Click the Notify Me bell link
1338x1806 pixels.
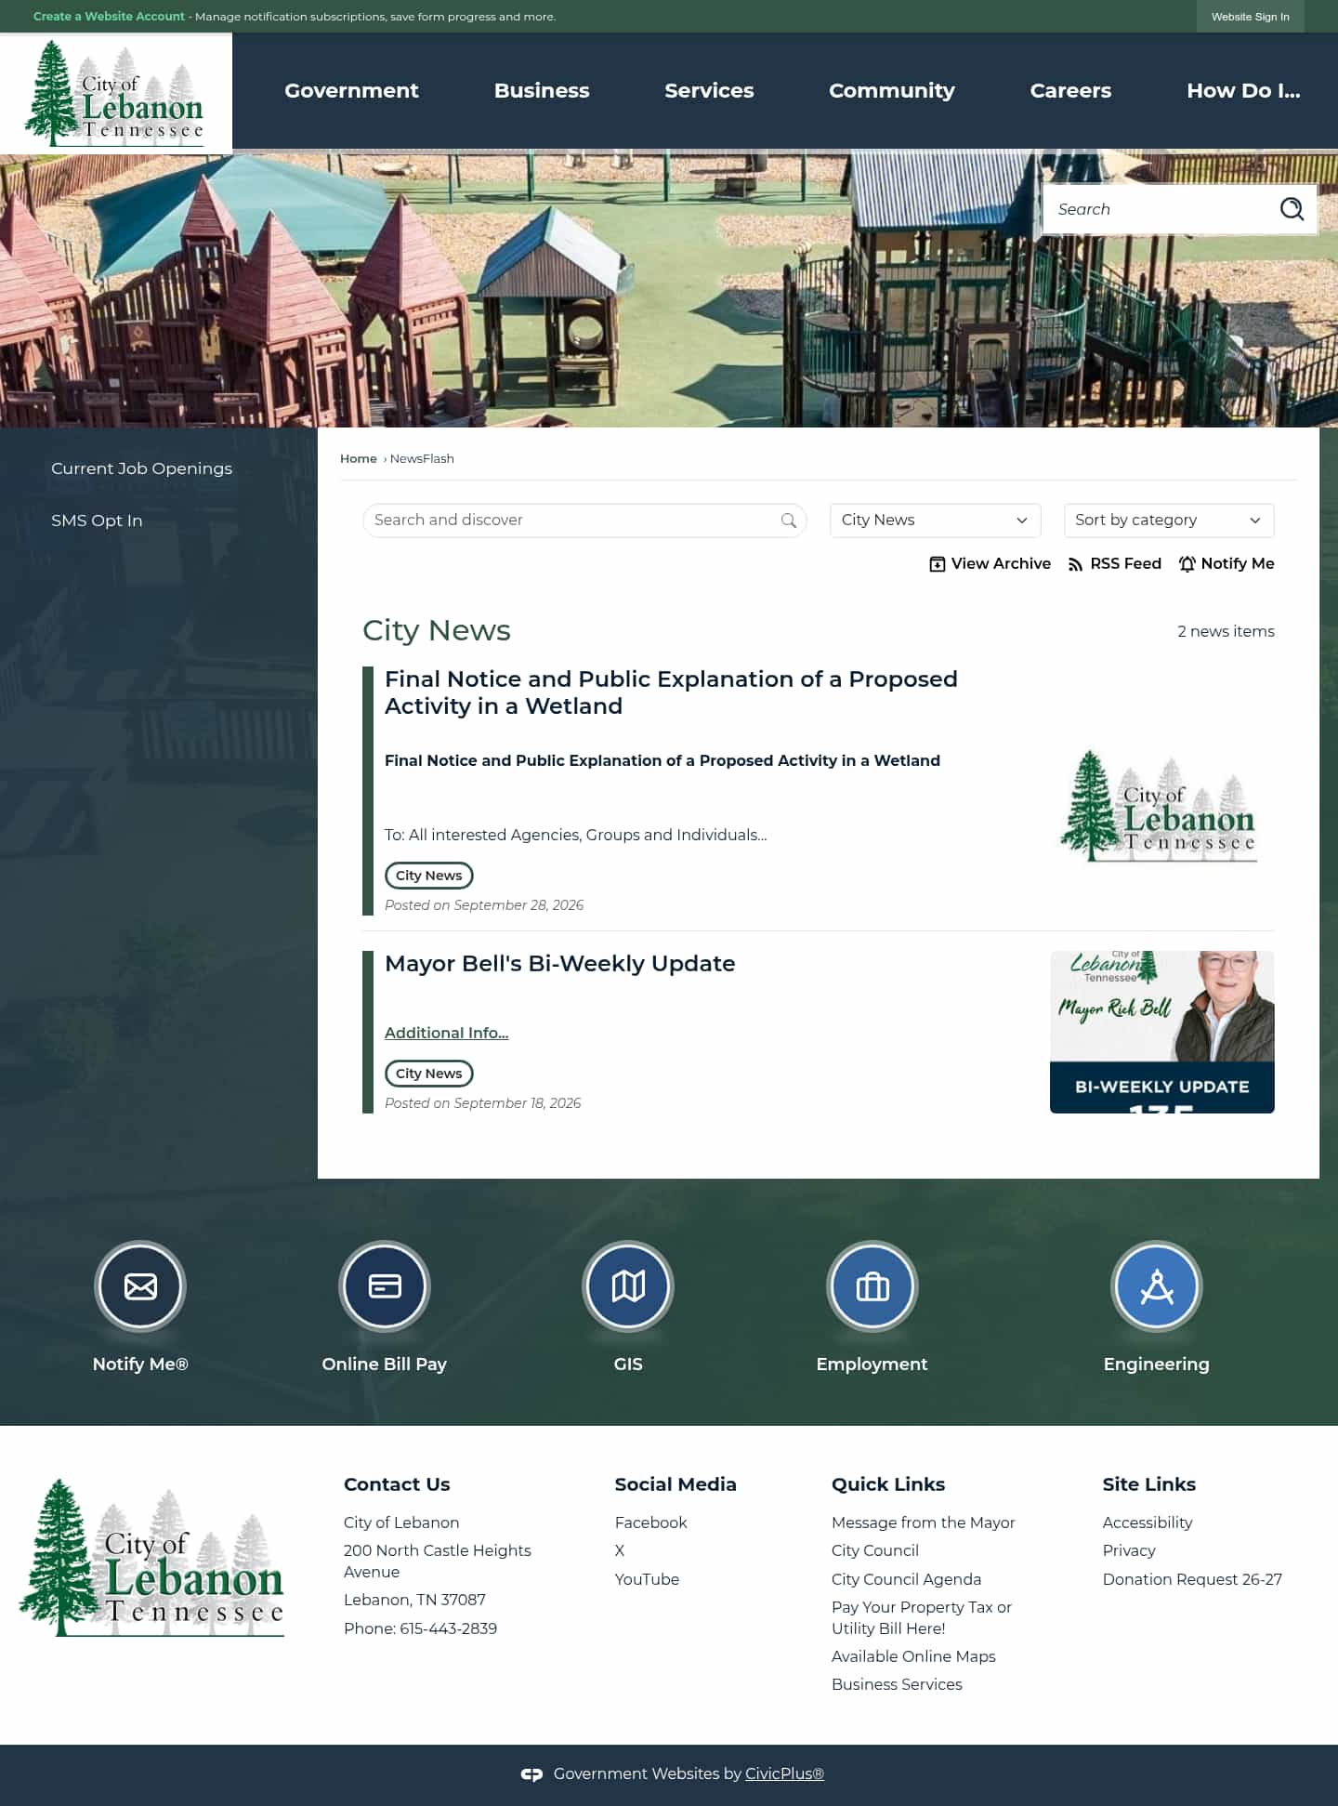pyautogui.click(x=1226, y=564)
